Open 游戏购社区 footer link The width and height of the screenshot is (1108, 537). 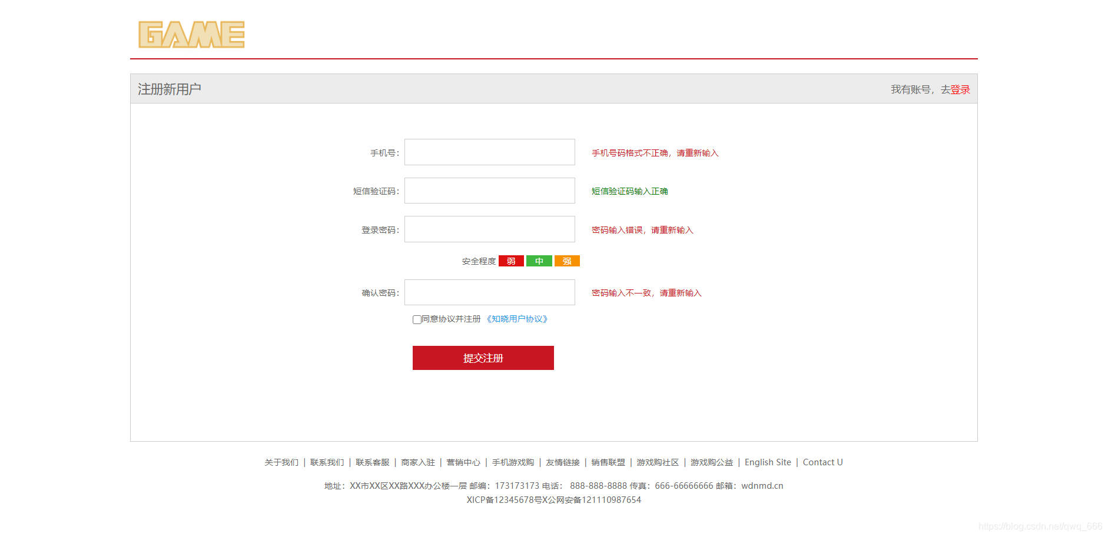pyautogui.click(x=658, y=462)
